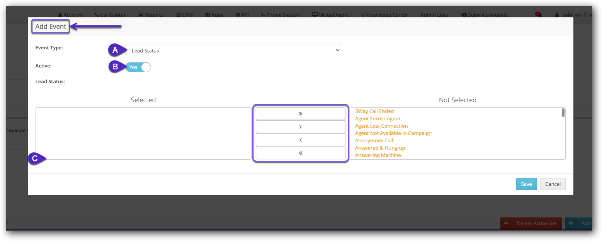The width and height of the screenshot is (602, 241).
Task: Select the Agent Lost Connection status
Action: [381, 126]
